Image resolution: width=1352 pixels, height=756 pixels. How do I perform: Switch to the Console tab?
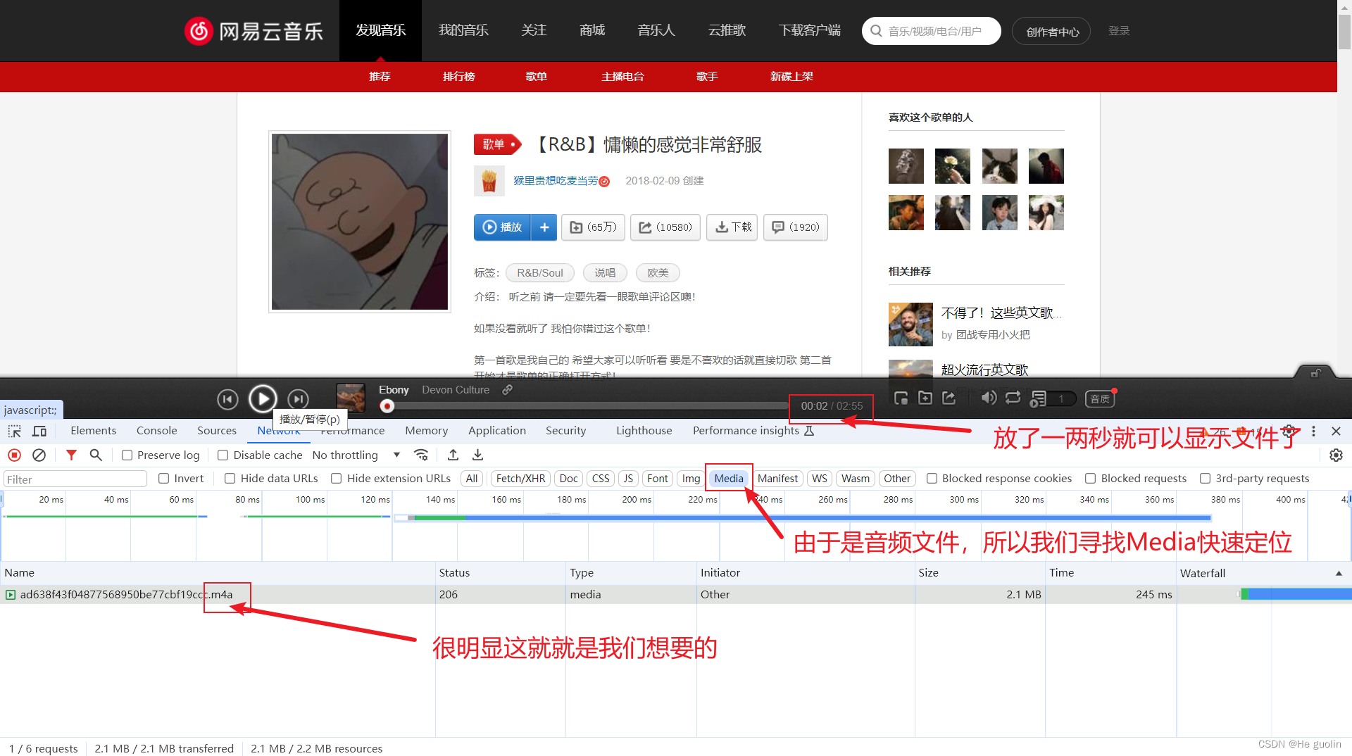pos(156,431)
